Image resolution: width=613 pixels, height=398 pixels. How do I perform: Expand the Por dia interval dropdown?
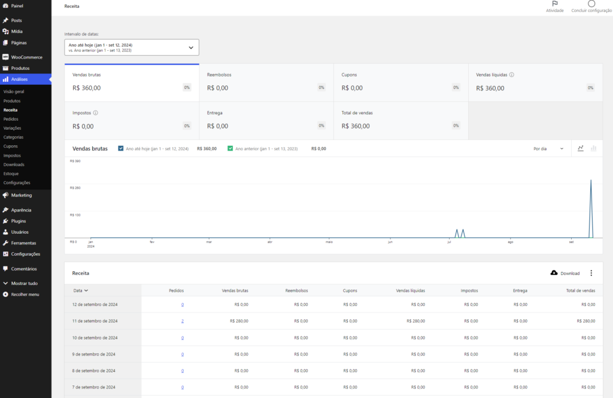(x=548, y=149)
